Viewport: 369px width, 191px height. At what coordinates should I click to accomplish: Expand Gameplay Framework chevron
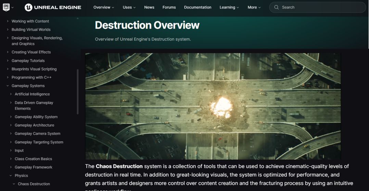point(11,167)
